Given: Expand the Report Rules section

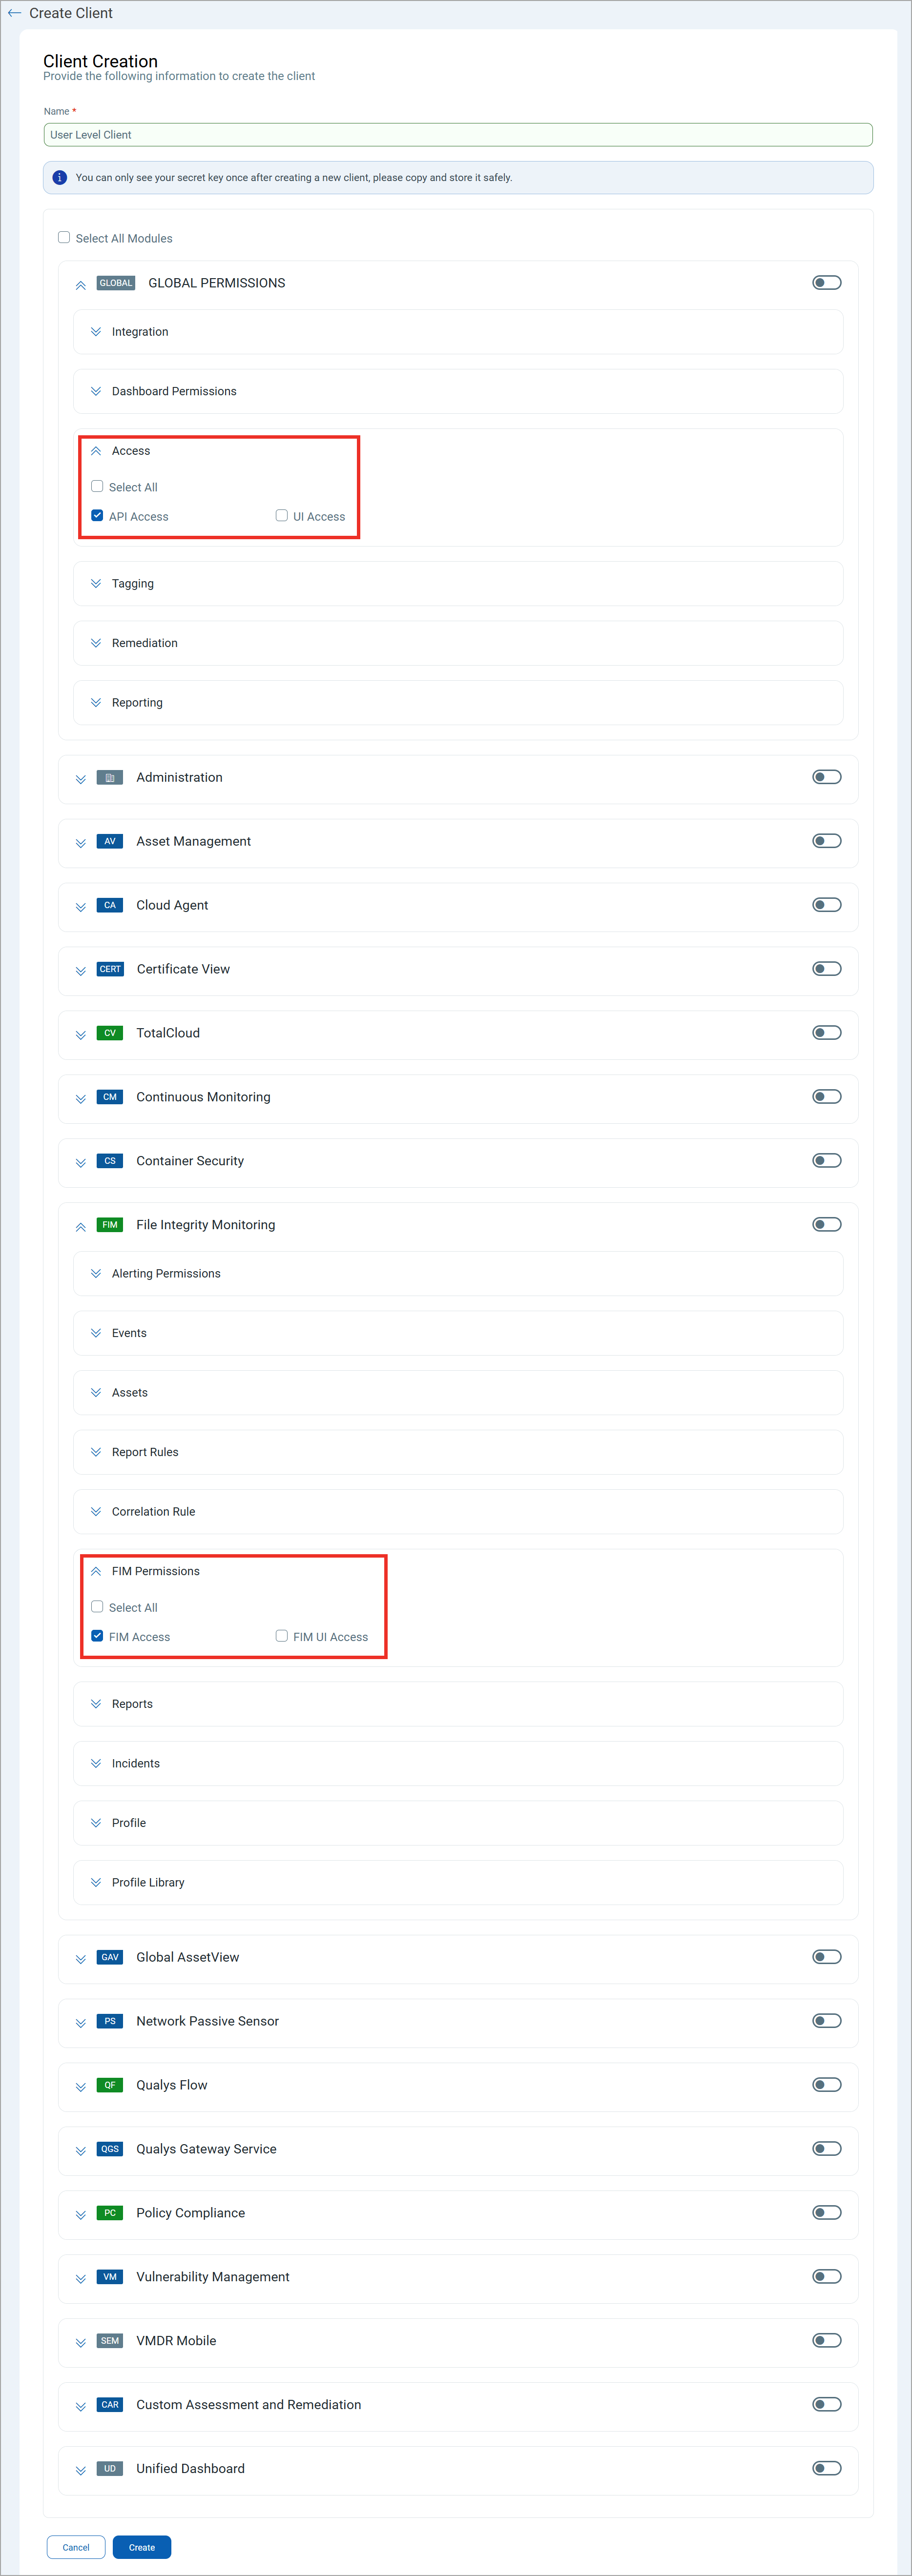Looking at the screenshot, I should click(x=96, y=1452).
